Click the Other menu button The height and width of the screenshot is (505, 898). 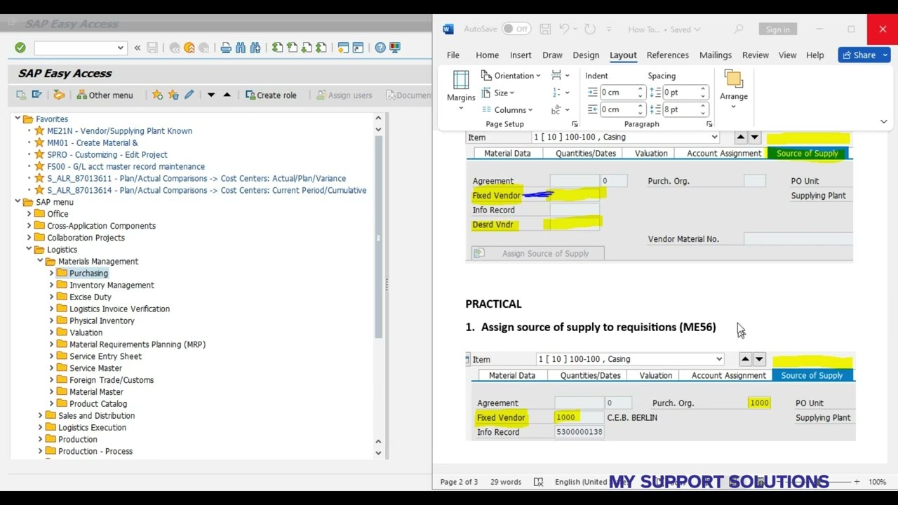pyautogui.click(x=105, y=95)
